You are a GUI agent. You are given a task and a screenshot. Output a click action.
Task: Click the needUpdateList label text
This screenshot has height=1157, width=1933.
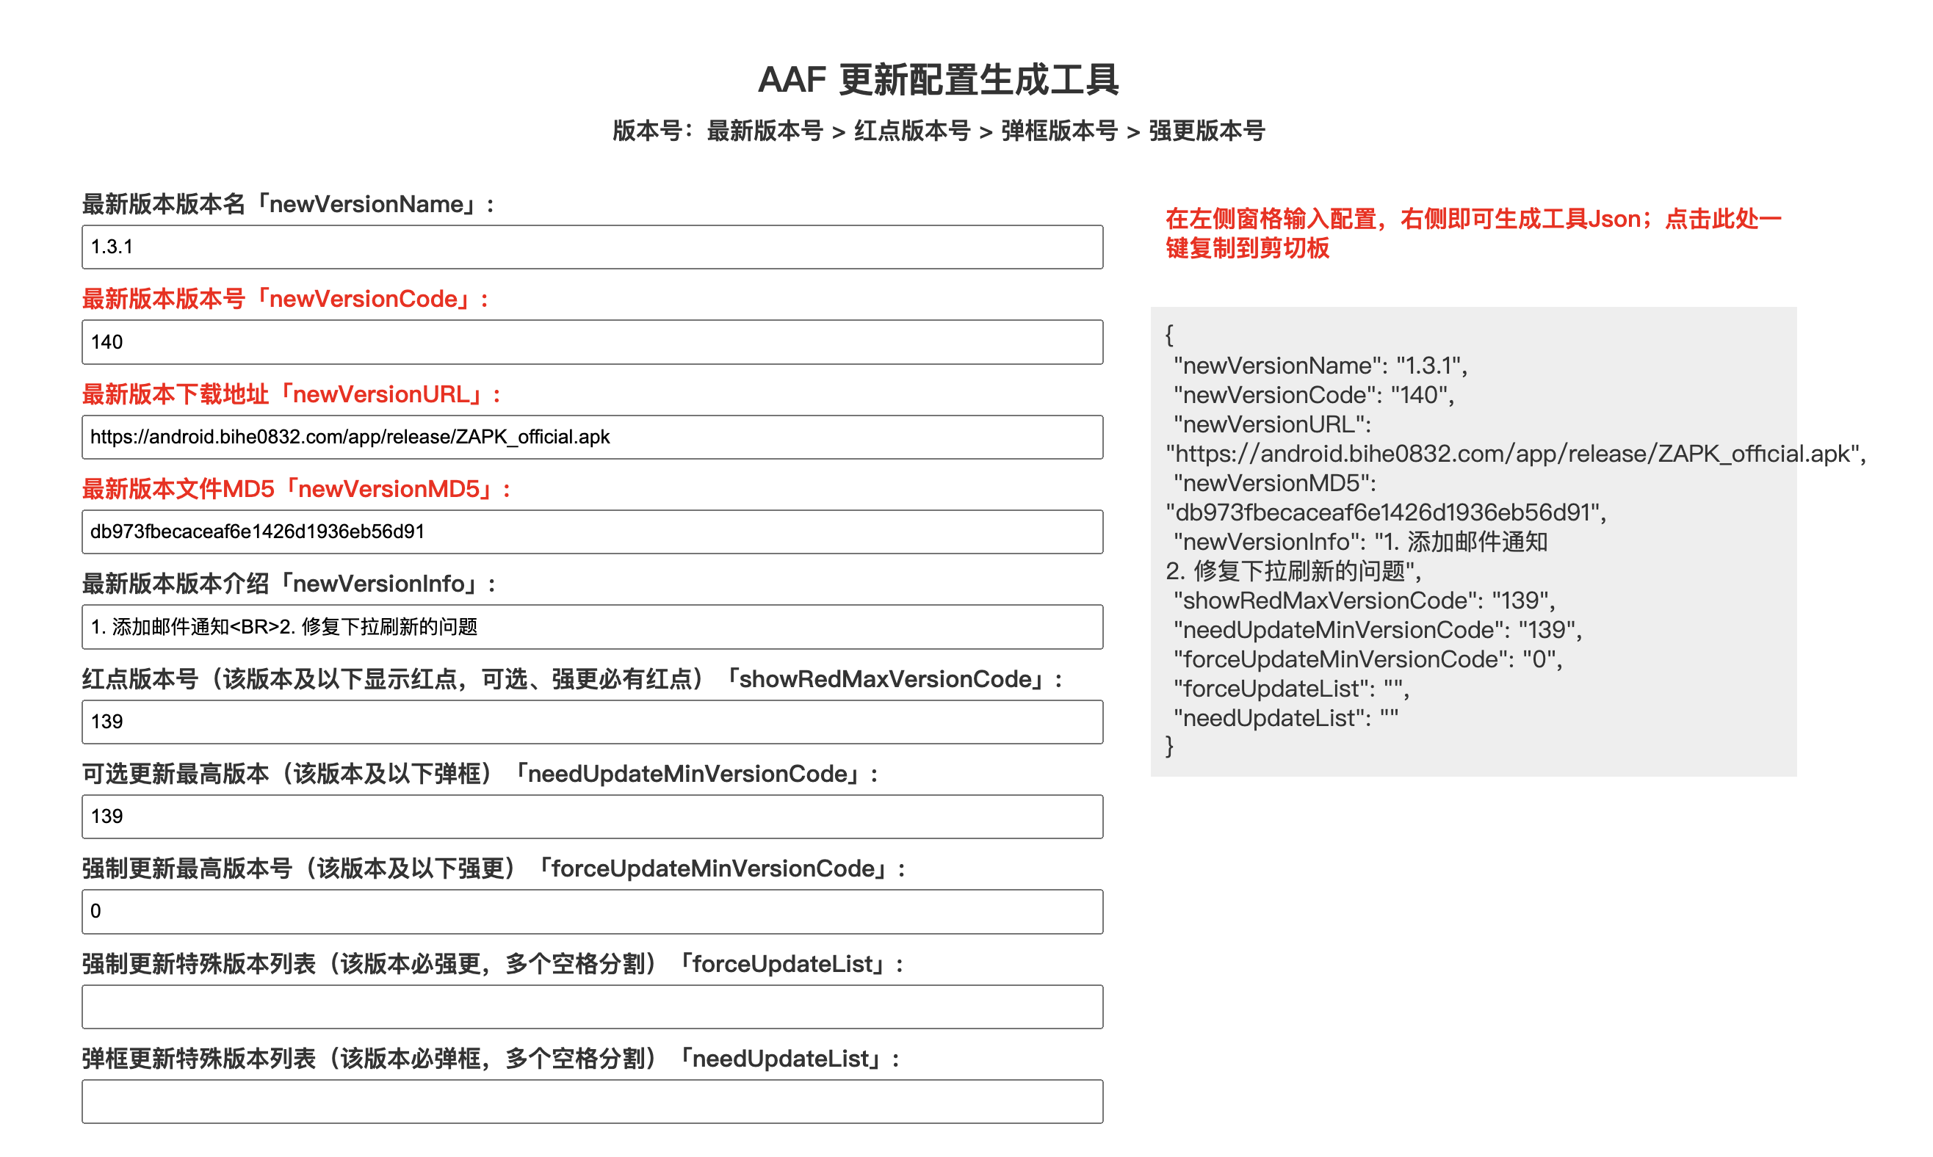(x=491, y=1059)
